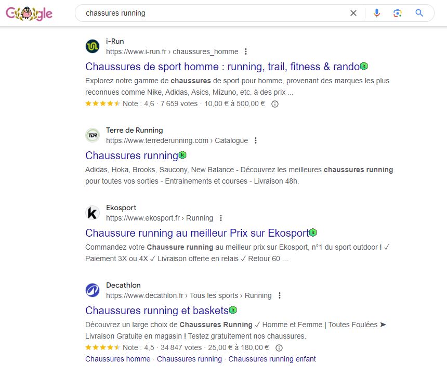Click decathlon.fr Tous les sports breadcrumb
447x375 pixels.
point(189,296)
